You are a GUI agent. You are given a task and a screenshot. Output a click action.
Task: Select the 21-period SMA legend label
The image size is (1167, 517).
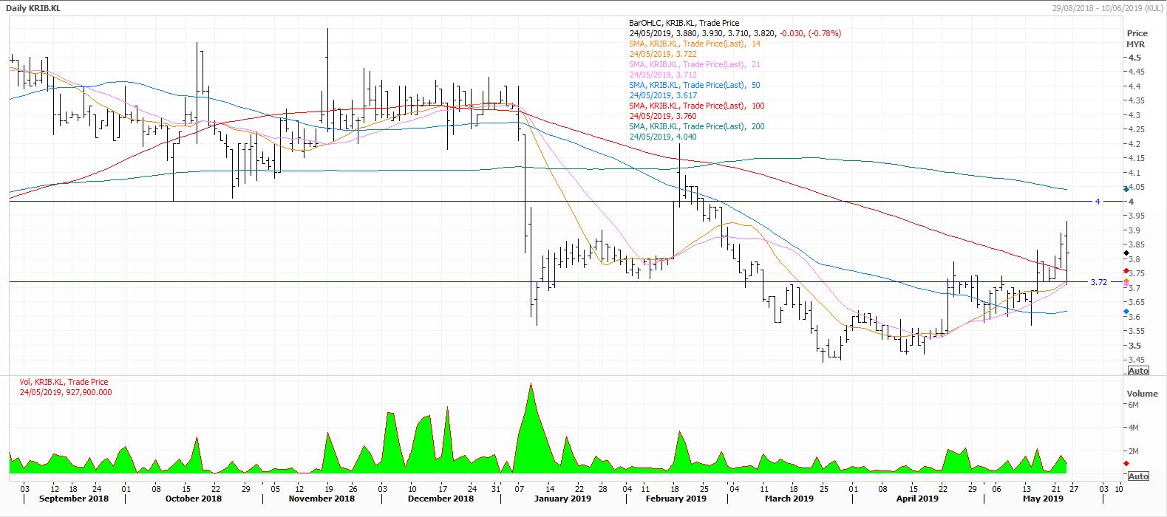tap(694, 64)
